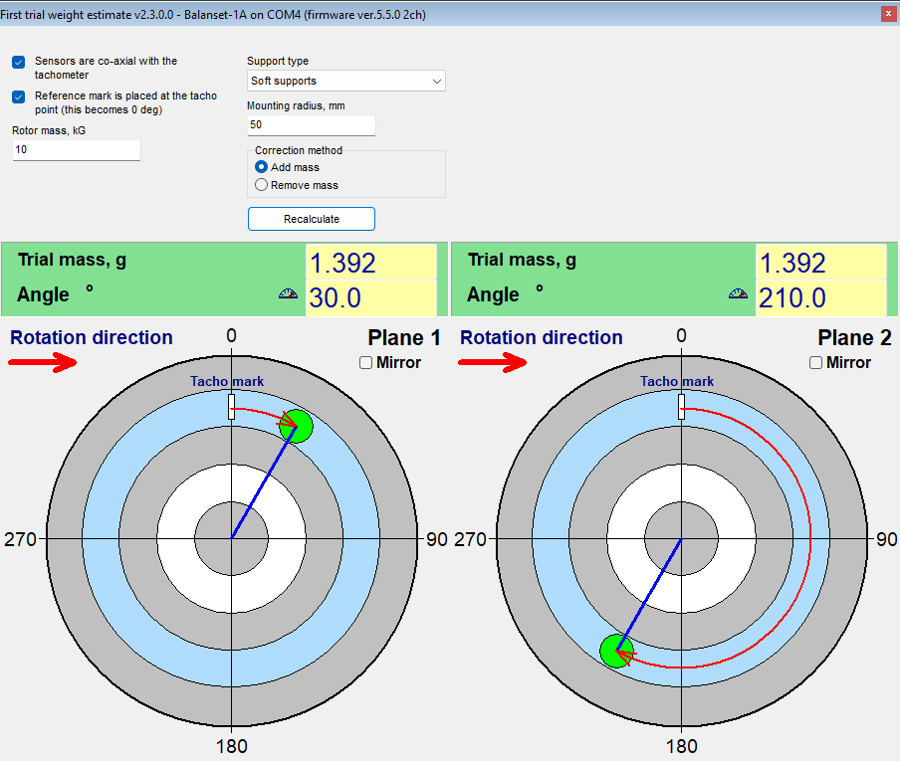Click Plane 2 angle value 210.0

click(x=821, y=297)
